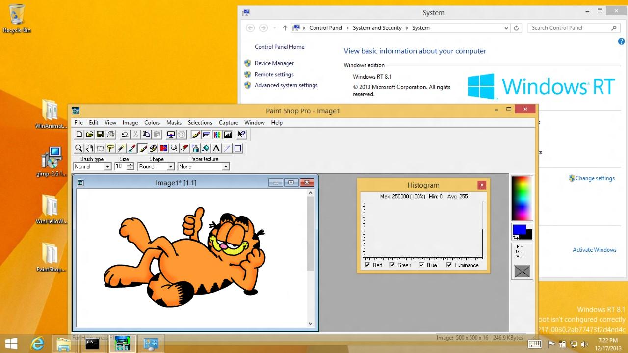Click the Change settings link
This screenshot has width=628, height=353.
click(x=595, y=178)
